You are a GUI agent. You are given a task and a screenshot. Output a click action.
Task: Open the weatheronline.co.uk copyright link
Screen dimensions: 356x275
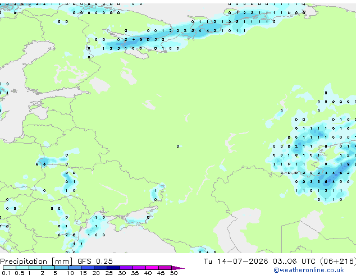(309, 271)
